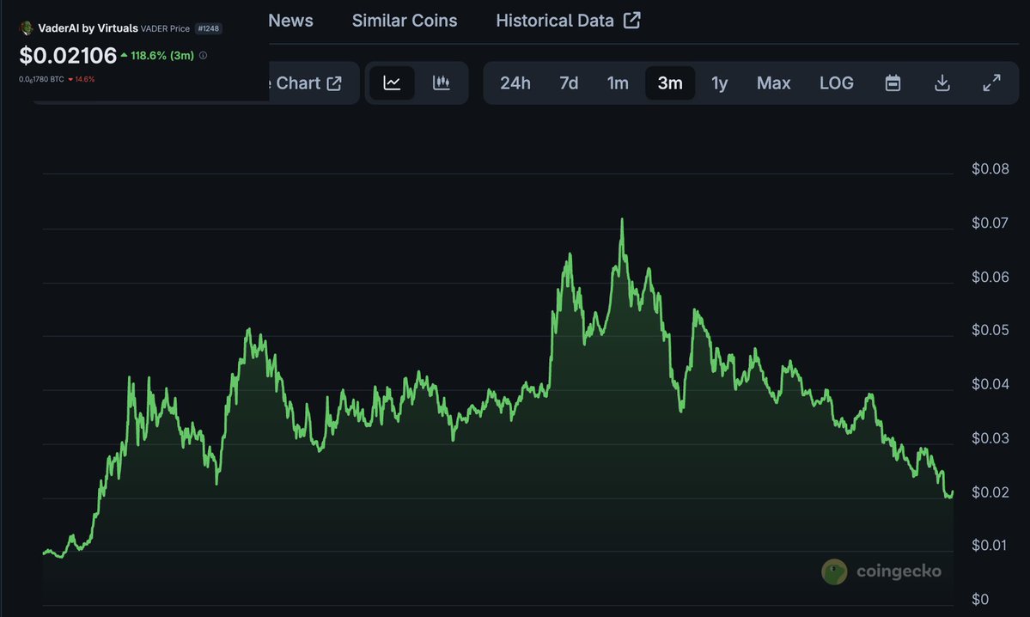Viewport: 1030px width, 617px height.
Task: Switch to candlestick chart view
Action: (x=442, y=82)
